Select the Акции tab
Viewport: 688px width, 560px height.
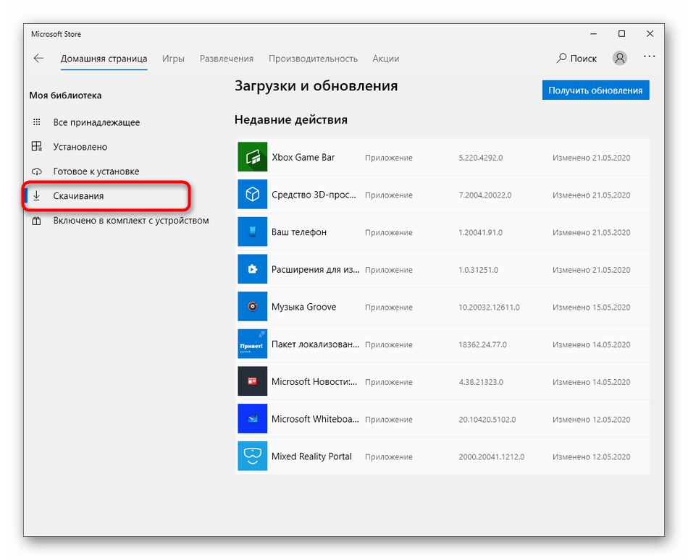click(385, 59)
